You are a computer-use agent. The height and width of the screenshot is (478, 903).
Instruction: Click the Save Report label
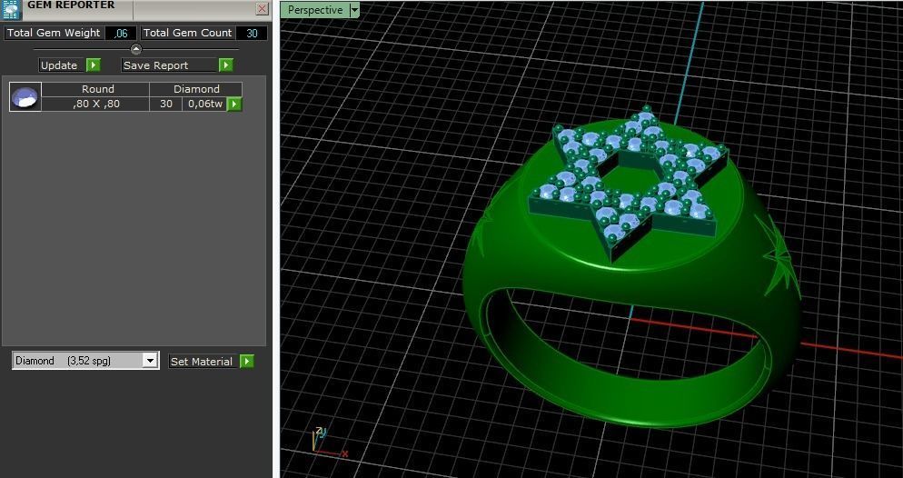[170, 65]
